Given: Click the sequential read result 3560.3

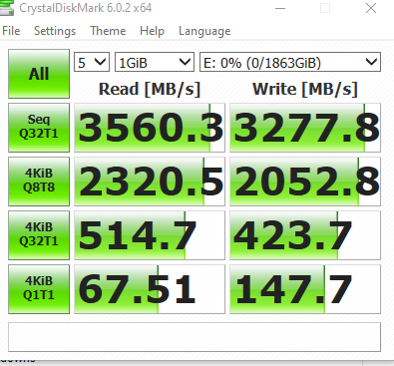Looking at the screenshot, I should tap(150, 128).
